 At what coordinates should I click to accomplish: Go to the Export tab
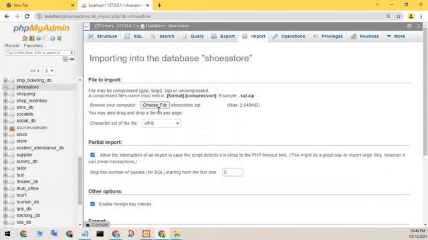tap(223, 36)
